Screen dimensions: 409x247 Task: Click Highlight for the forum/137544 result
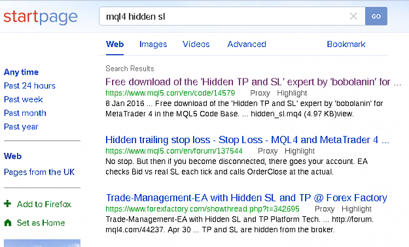click(300, 151)
